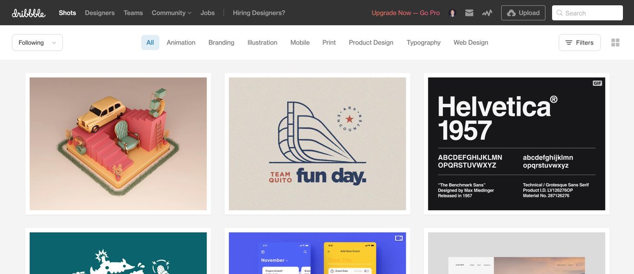Go to Shots in the navigation
Screen dimensions: 634x274
[x=68, y=13]
